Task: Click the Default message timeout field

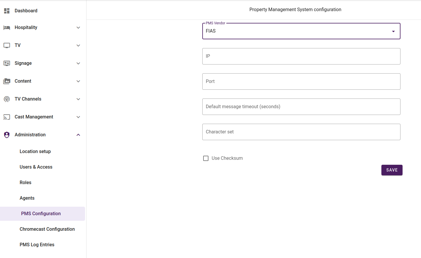Action: point(301,107)
